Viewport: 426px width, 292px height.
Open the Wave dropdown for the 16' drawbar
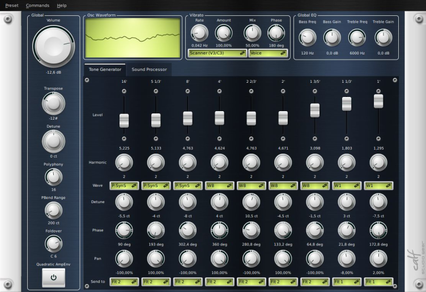tap(124, 185)
